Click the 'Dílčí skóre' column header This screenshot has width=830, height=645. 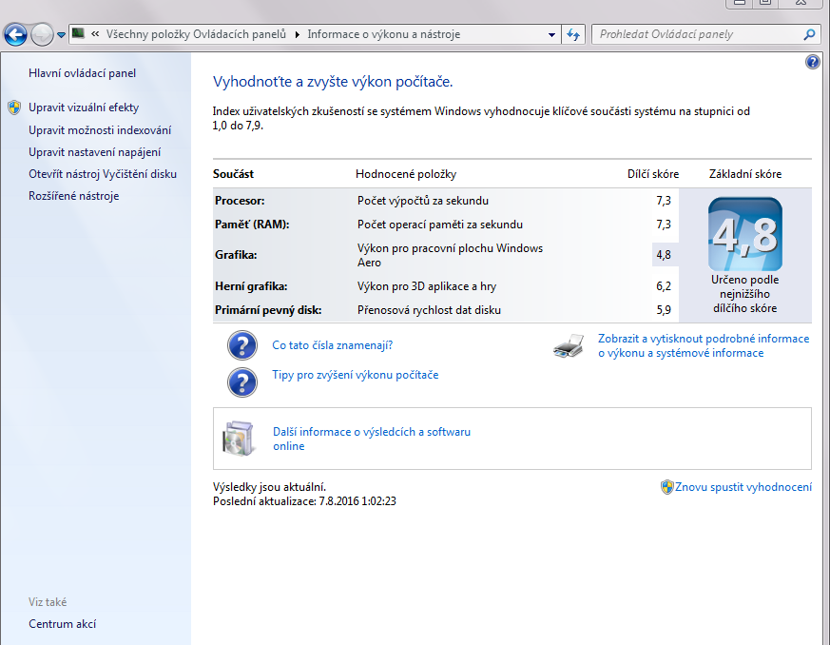click(653, 174)
